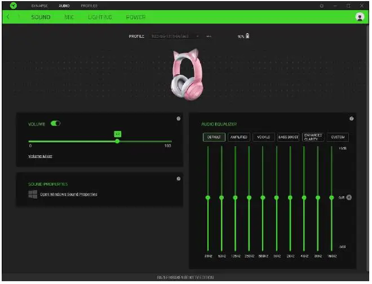
Task: Open the user account avatar
Action: (x=360, y=17)
